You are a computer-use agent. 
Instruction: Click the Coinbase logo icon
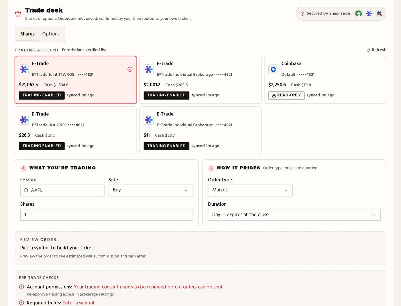273,69
